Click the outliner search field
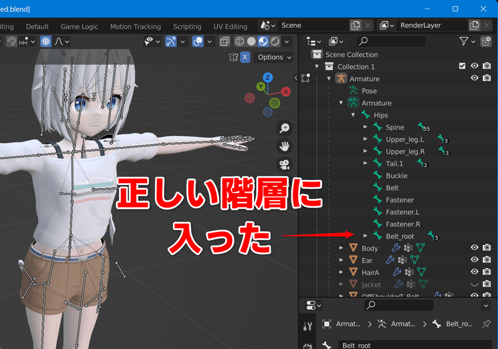 [x=391, y=41]
